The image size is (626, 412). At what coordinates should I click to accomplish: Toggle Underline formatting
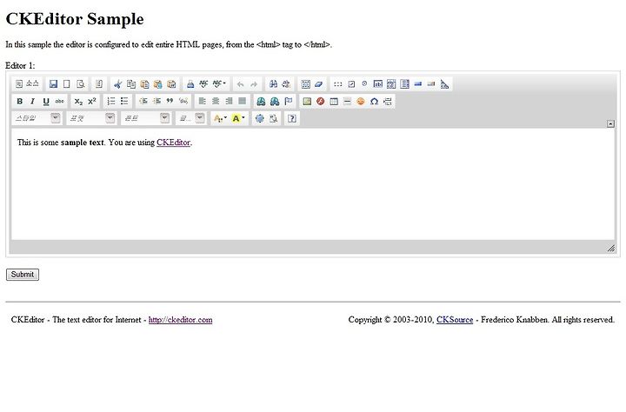pyautogui.click(x=46, y=102)
